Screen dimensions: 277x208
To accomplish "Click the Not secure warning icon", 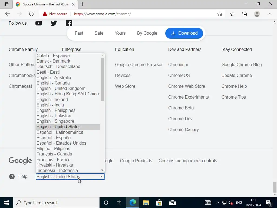I will tap(45, 14).
